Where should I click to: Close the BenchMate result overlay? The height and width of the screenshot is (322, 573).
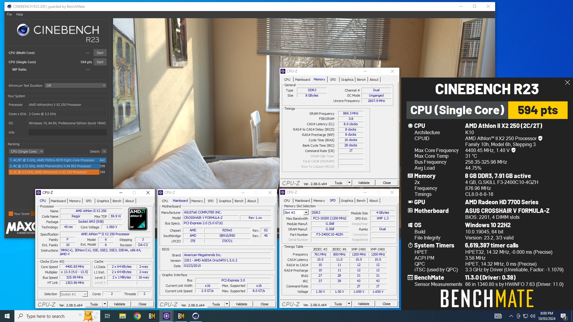coord(567,83)
